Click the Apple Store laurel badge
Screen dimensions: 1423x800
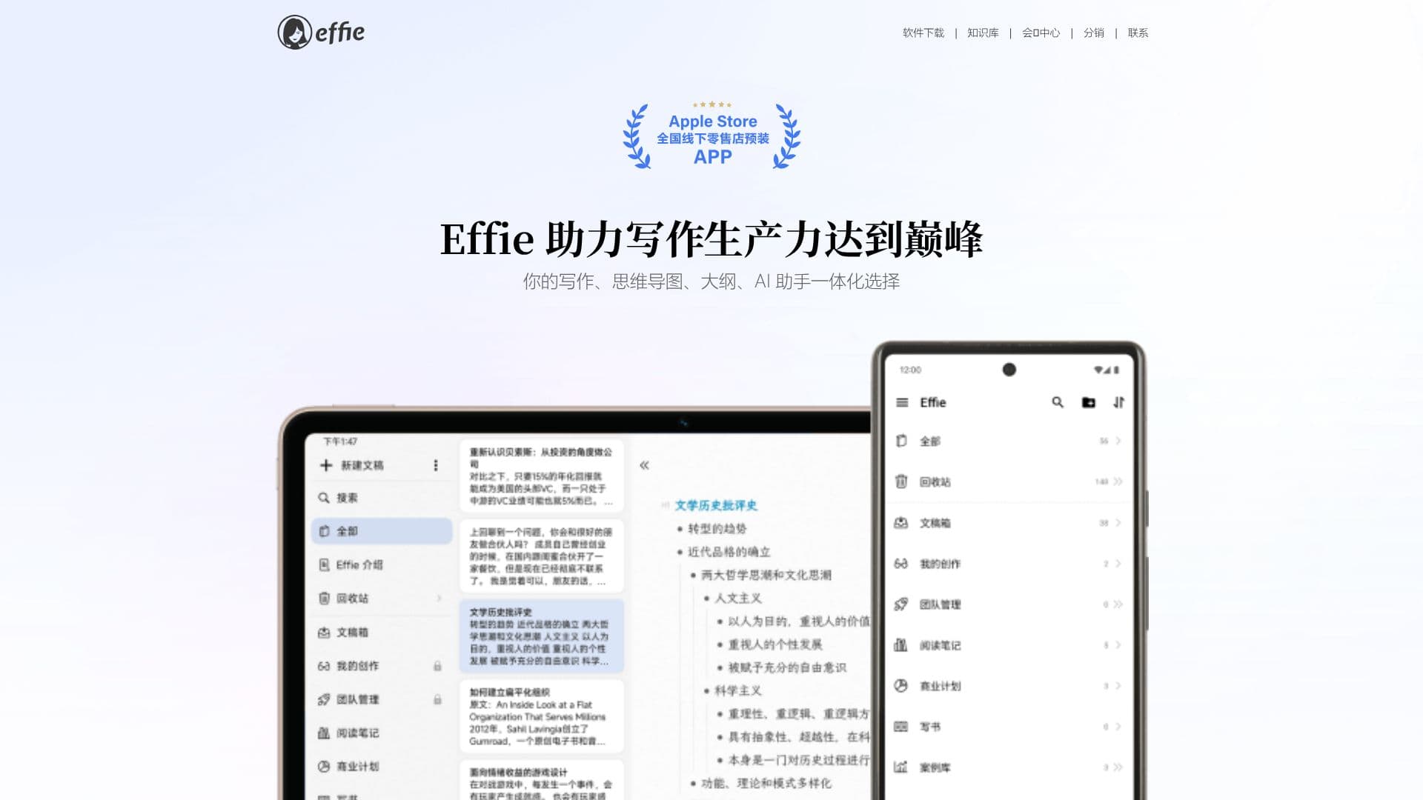(x=711, y=136)
